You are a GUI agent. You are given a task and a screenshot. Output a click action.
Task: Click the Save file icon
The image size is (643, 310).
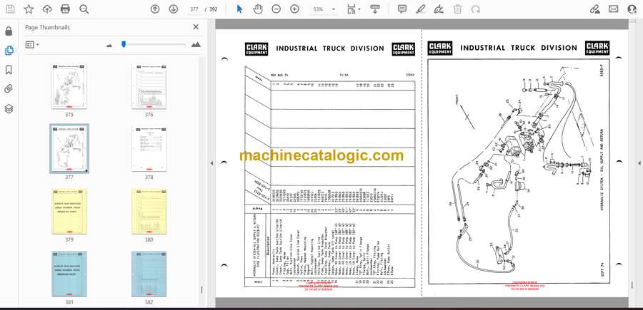(10, 9)
